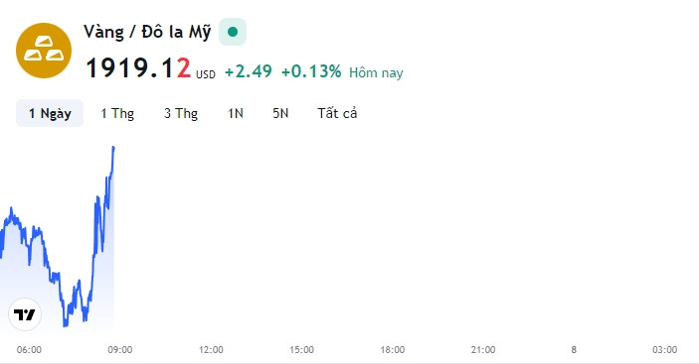Click the gold bars symbol icon
Screen dimensions: 699x364
click(43, 51)
